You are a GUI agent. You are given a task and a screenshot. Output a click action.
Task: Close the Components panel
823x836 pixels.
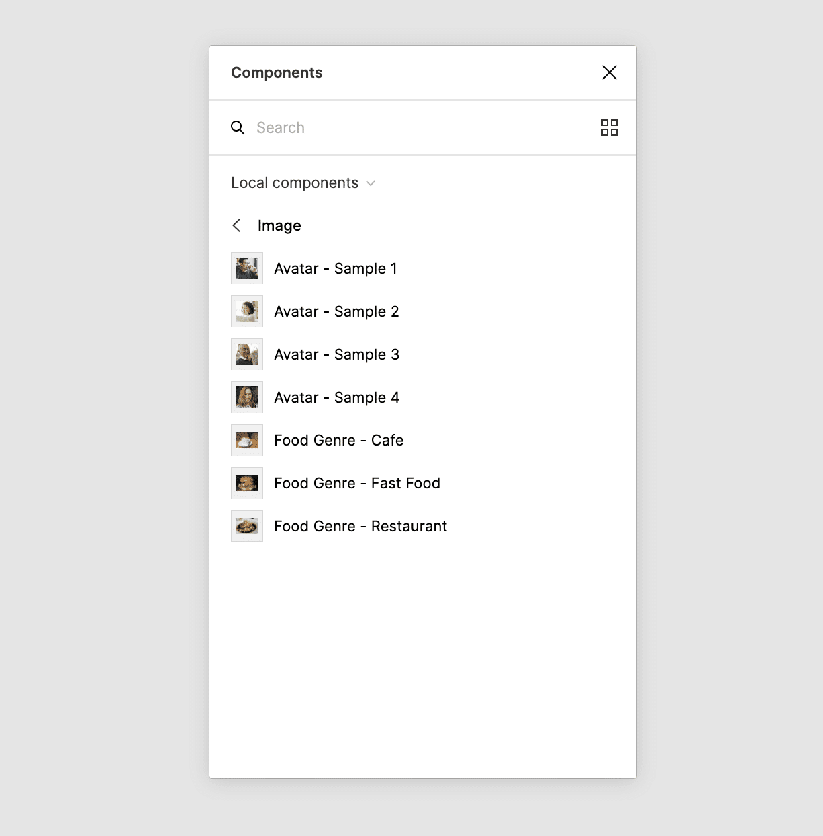tap(609, 72)
